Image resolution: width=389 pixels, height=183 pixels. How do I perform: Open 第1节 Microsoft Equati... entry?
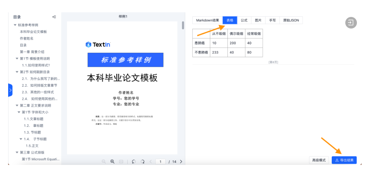click(41, 159)
